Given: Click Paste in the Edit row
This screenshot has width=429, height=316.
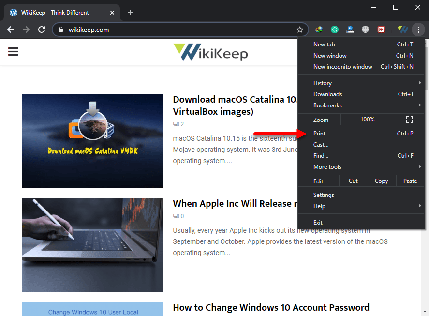Looking at the screenshot, I should click(410, 181).
